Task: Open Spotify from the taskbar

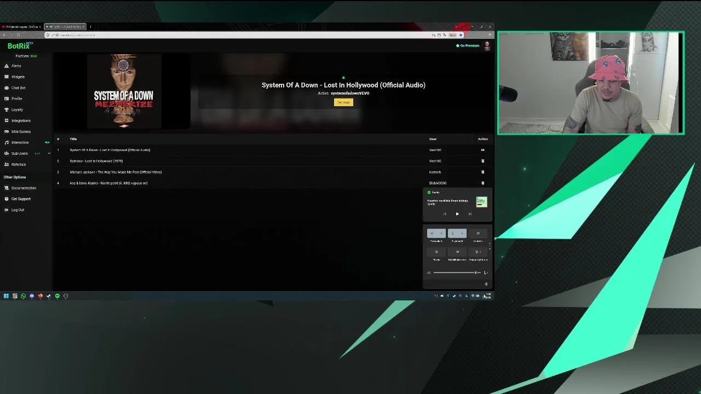Action: coord(57,296)
